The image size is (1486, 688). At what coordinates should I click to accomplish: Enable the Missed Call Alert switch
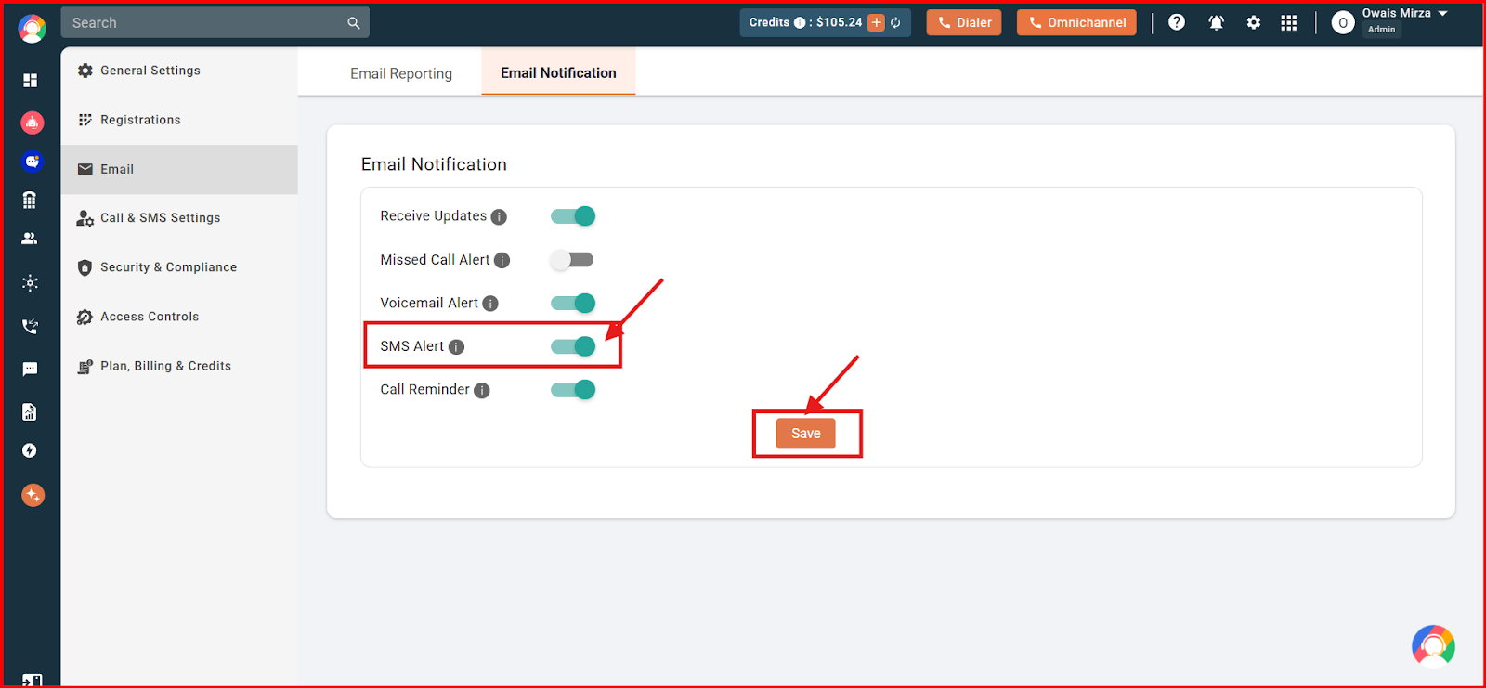click(x=571, y=260)
